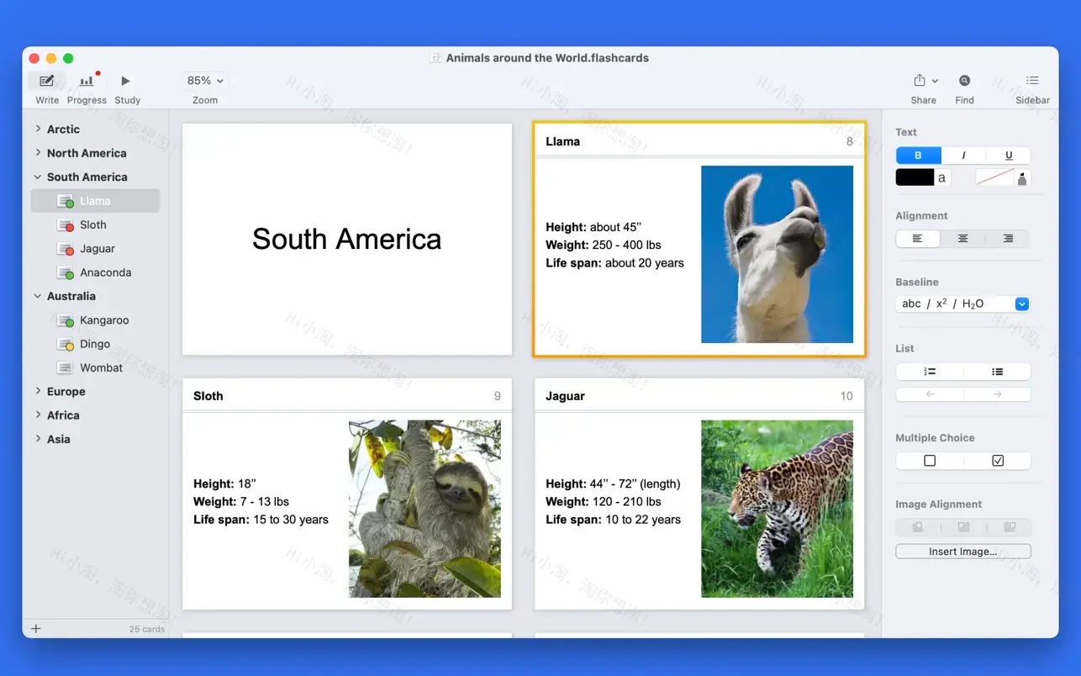1081x676 pixels.
Task: Click the center alignment icon
Action: (962, 239)
